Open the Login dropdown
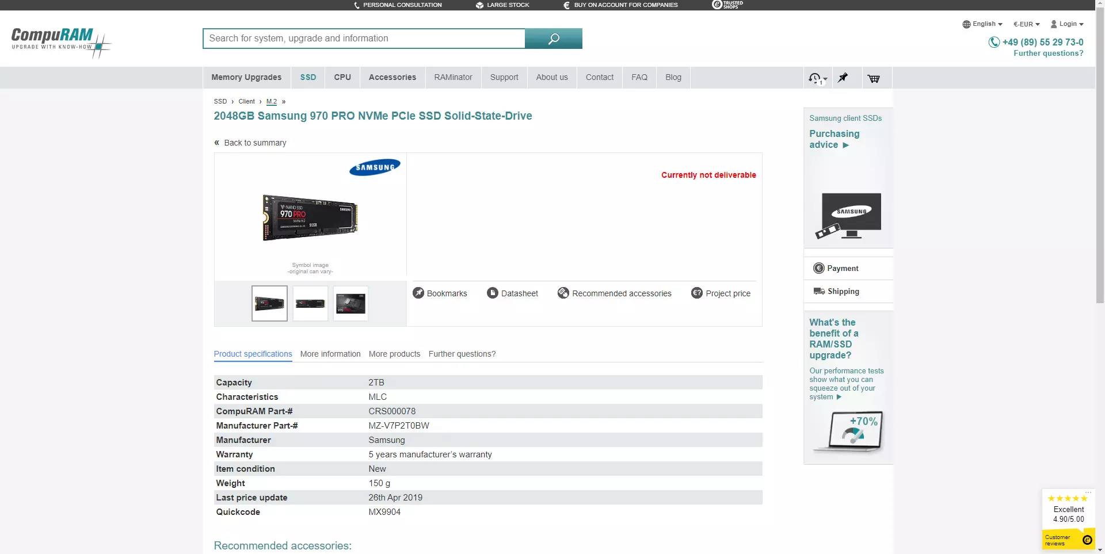Image resolution: width=1105 pixels, height=554 pixels. [x=1067, y=24]
